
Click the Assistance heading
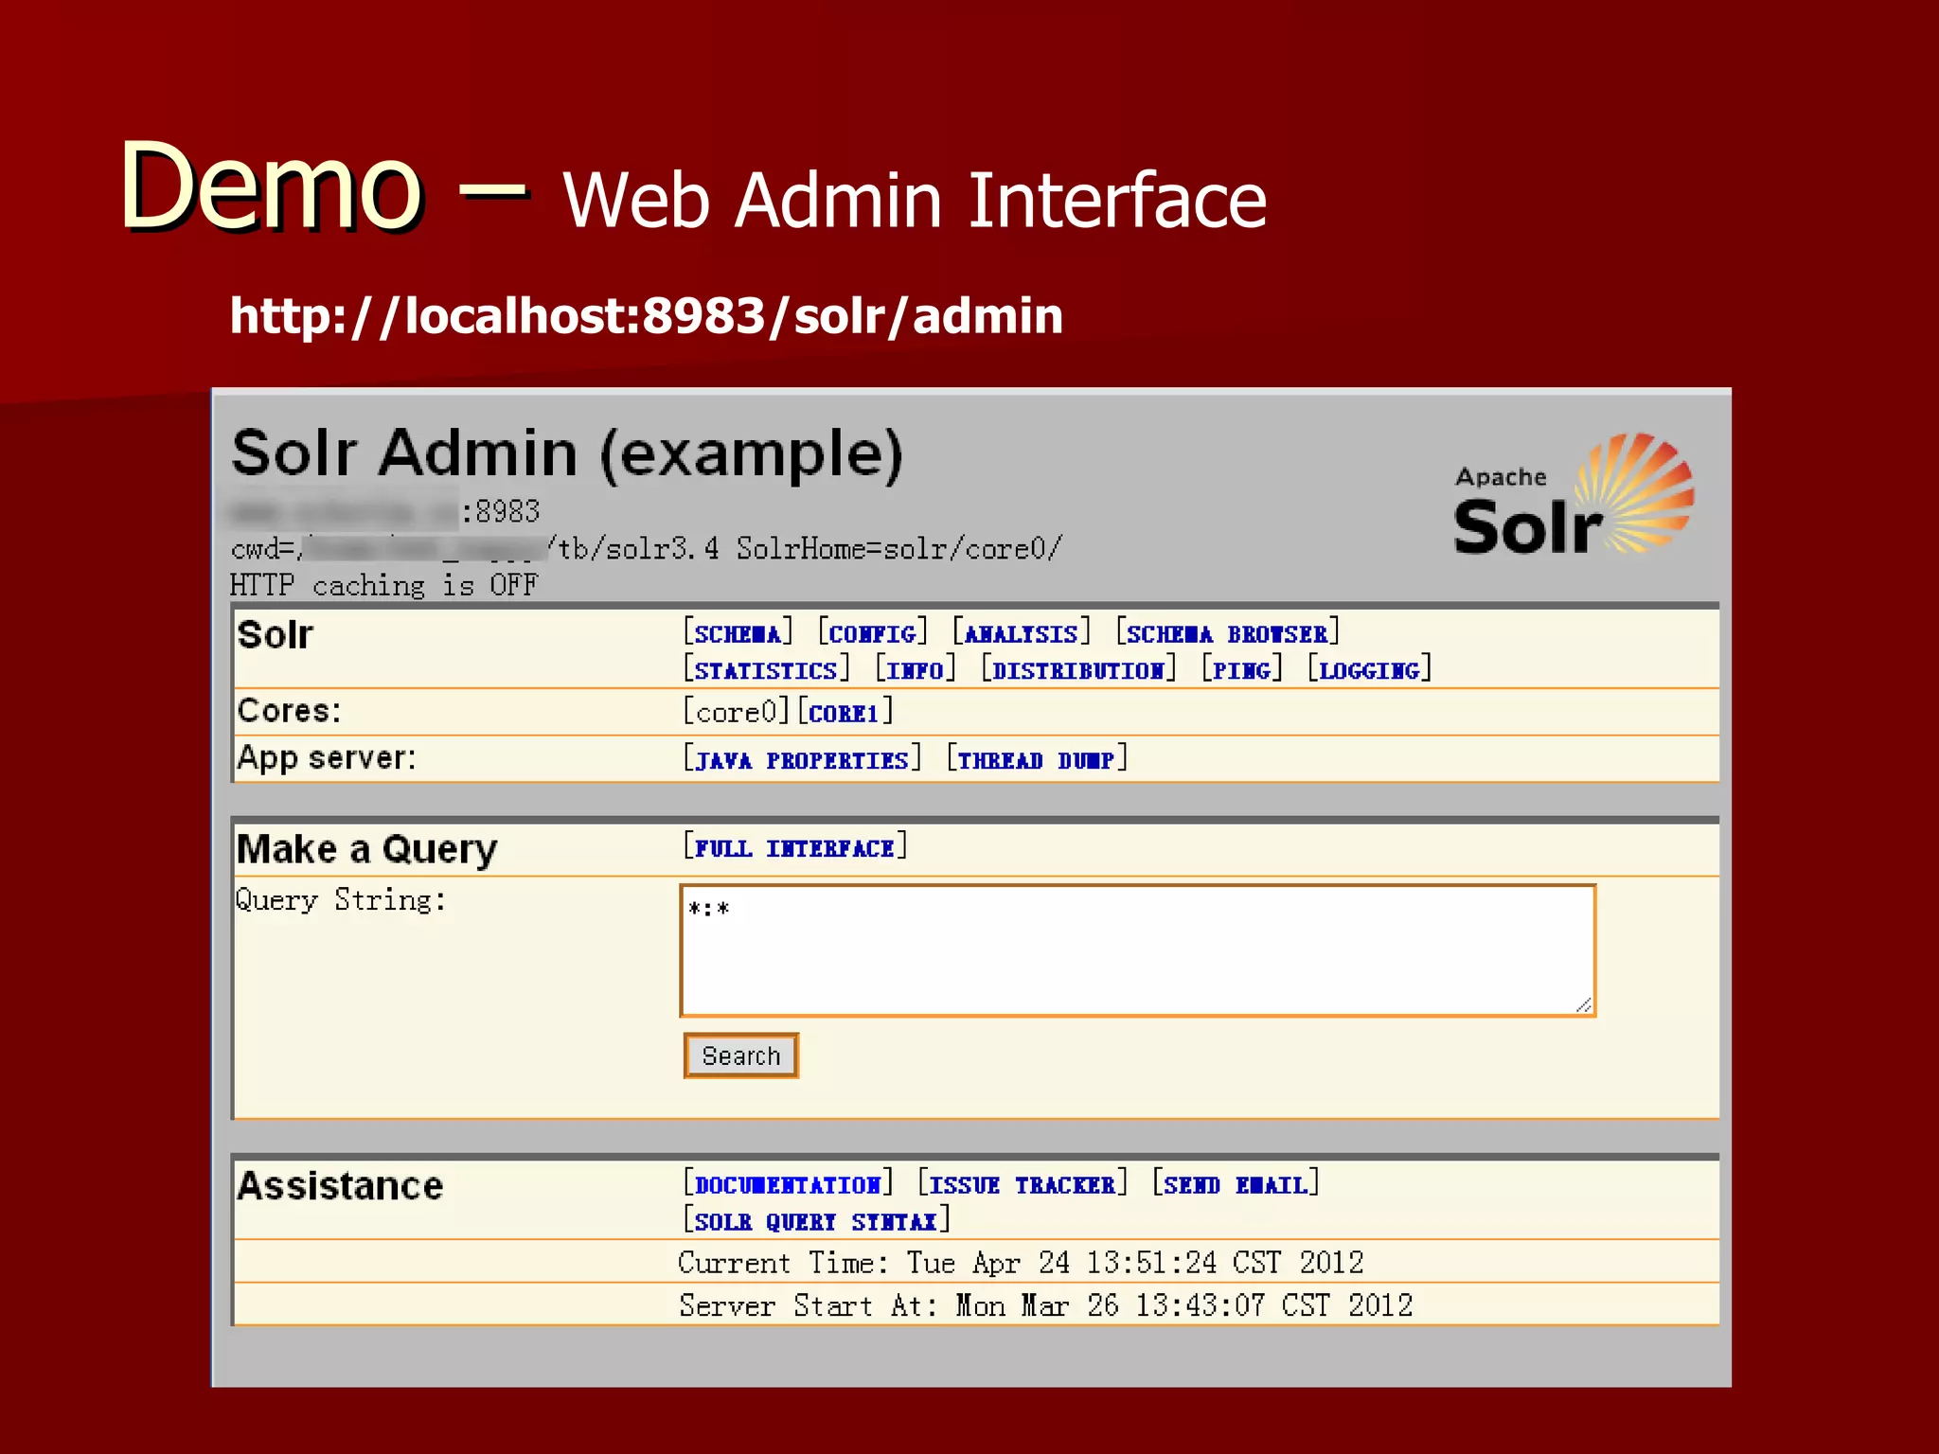click(x=340, y=1185)
